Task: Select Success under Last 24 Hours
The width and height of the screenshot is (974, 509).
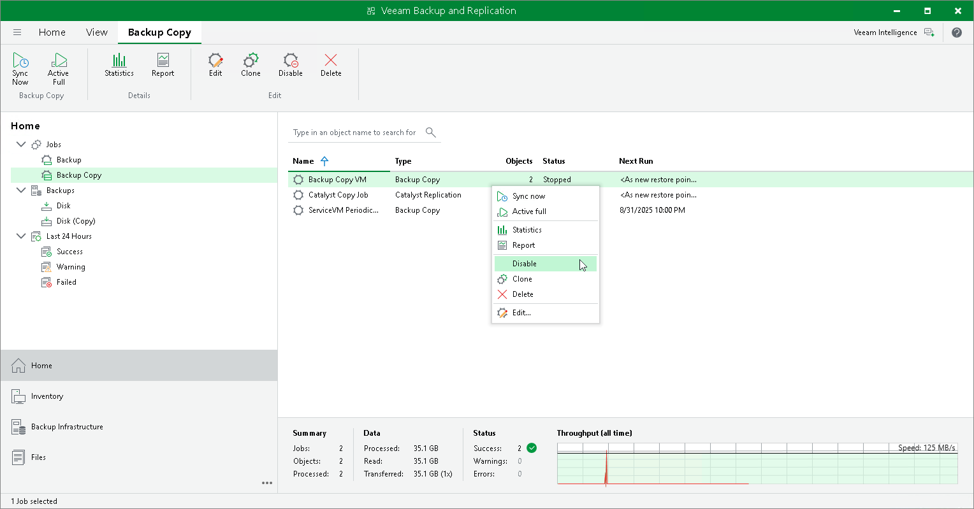Action: tap(69, 252)
